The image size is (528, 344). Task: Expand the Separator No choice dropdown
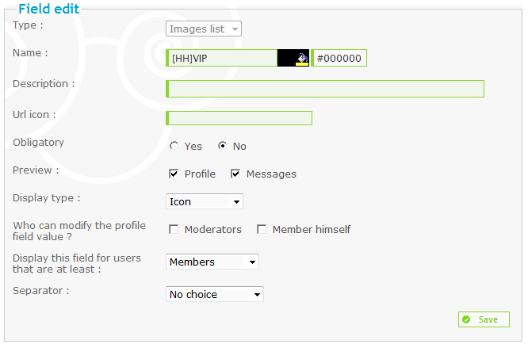point(215,295)
